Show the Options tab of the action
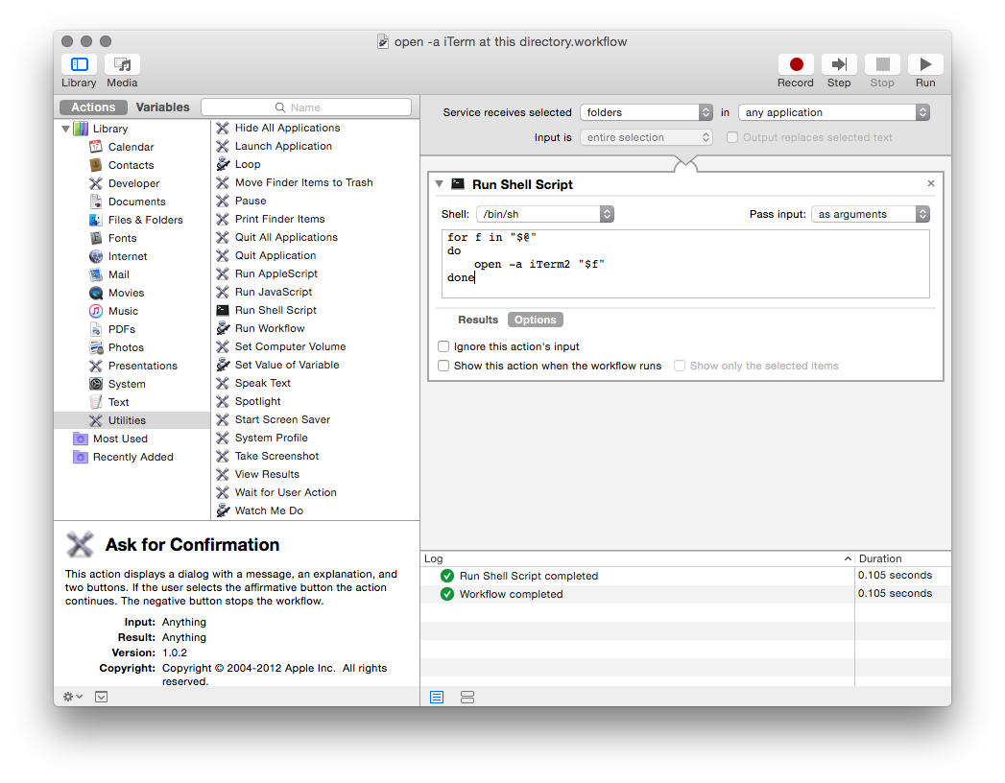Image resolution: width=1005 pixels, height=783 pixels. (x=536, y=320)
